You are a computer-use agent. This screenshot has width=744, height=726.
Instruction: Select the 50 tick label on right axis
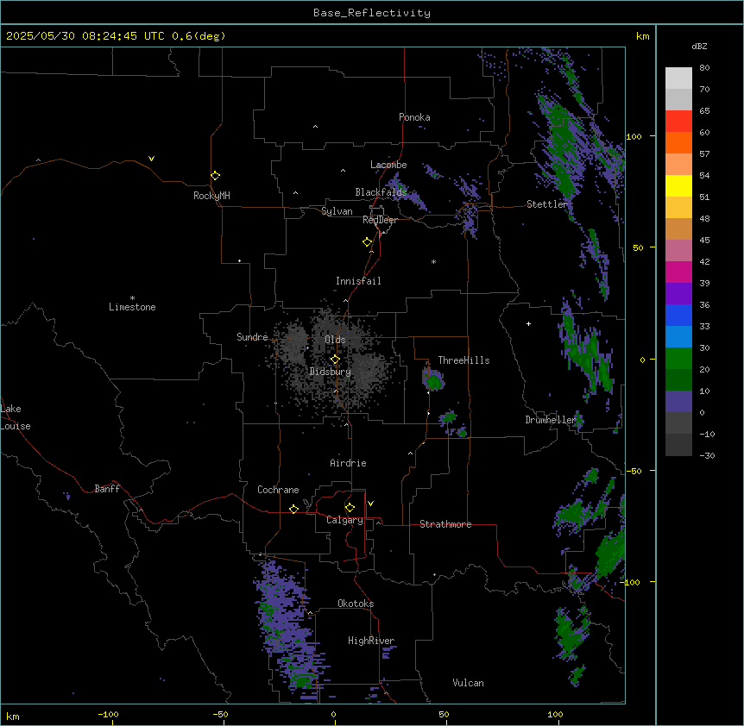pyautogui.click(x=638, y=247)
